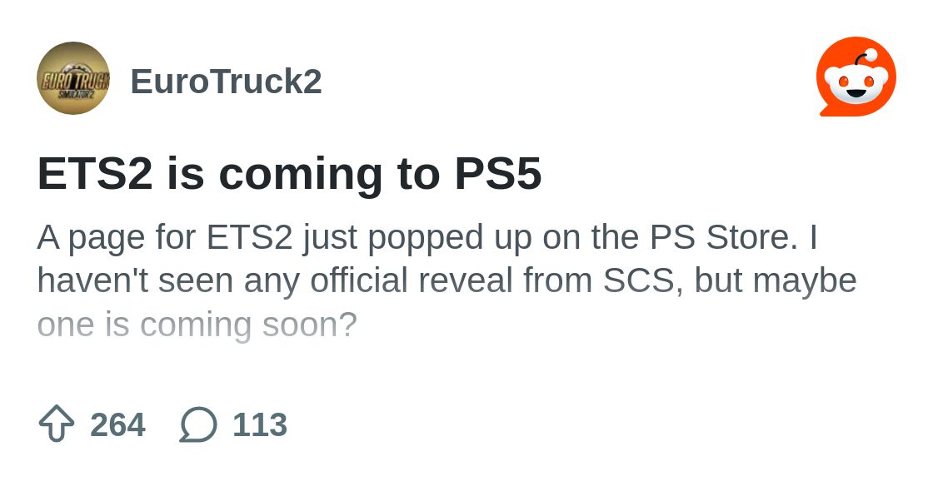Click the Snoo mascot's smiling face

856,82
